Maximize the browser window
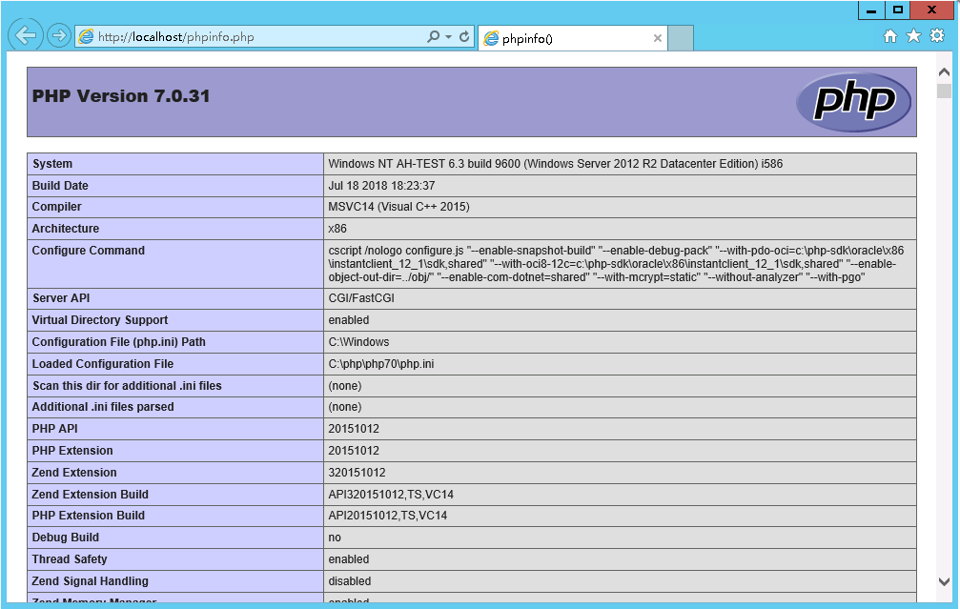960x609 pixels. pyautogui.click(x=897, y=10)
